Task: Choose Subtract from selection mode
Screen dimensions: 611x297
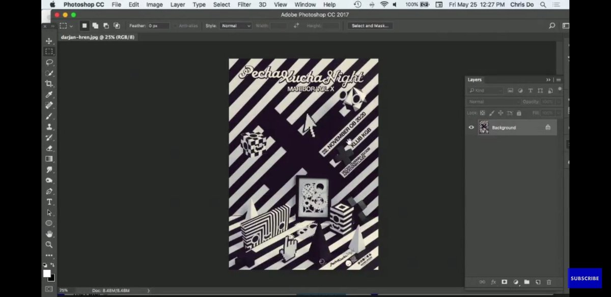Action: (x=106, y=25)
